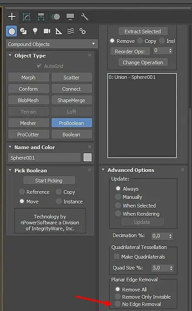This screenshot has height=311, width=192.
Task: Click the Sphere001 name field
Action: click(44, 158)
